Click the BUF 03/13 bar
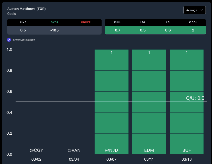Viewport: 212px width, 164px height. 187,102
